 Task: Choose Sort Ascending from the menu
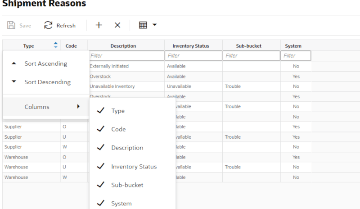[46, 64]
